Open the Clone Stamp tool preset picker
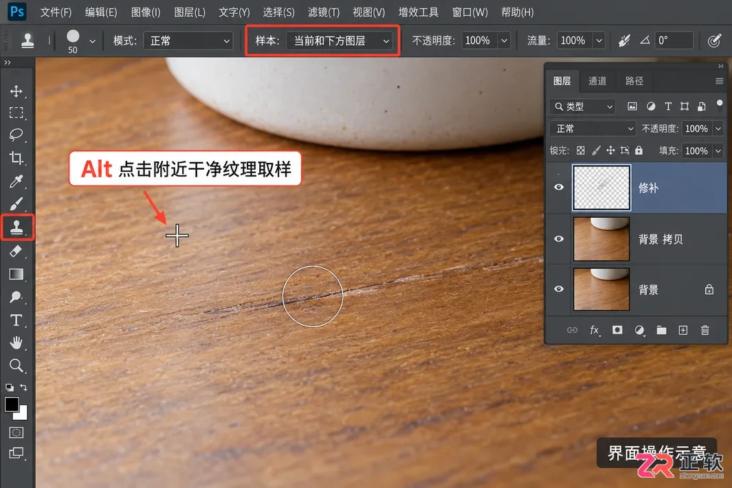This screenshot has height=488, width=732. click(27, 41)
